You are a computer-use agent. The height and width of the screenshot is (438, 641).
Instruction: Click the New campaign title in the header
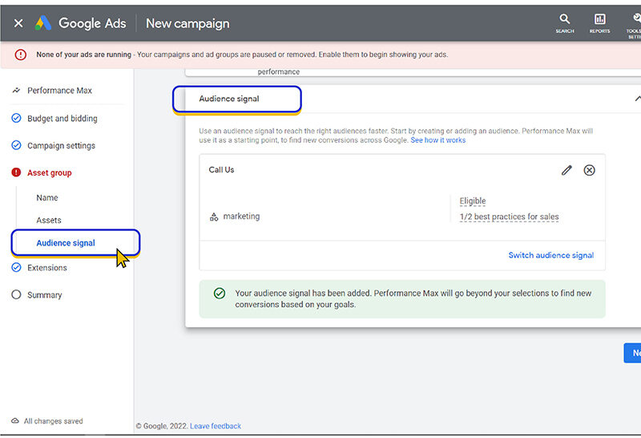[187, 23]
